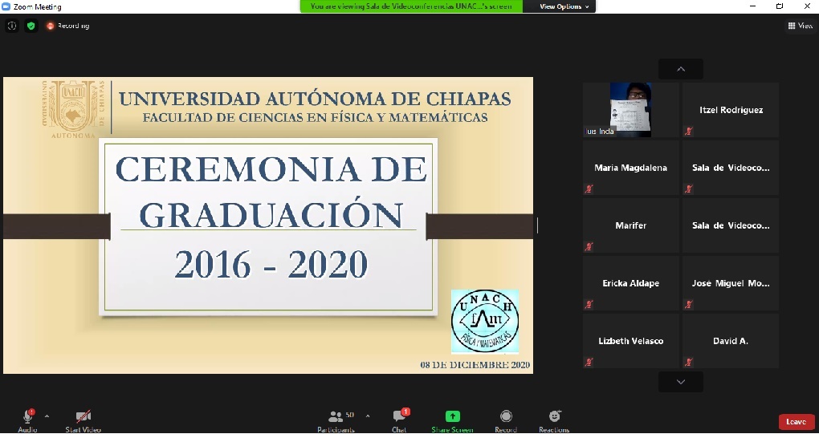Open the View layout button

pyautogui.click(x=801, y=26)
